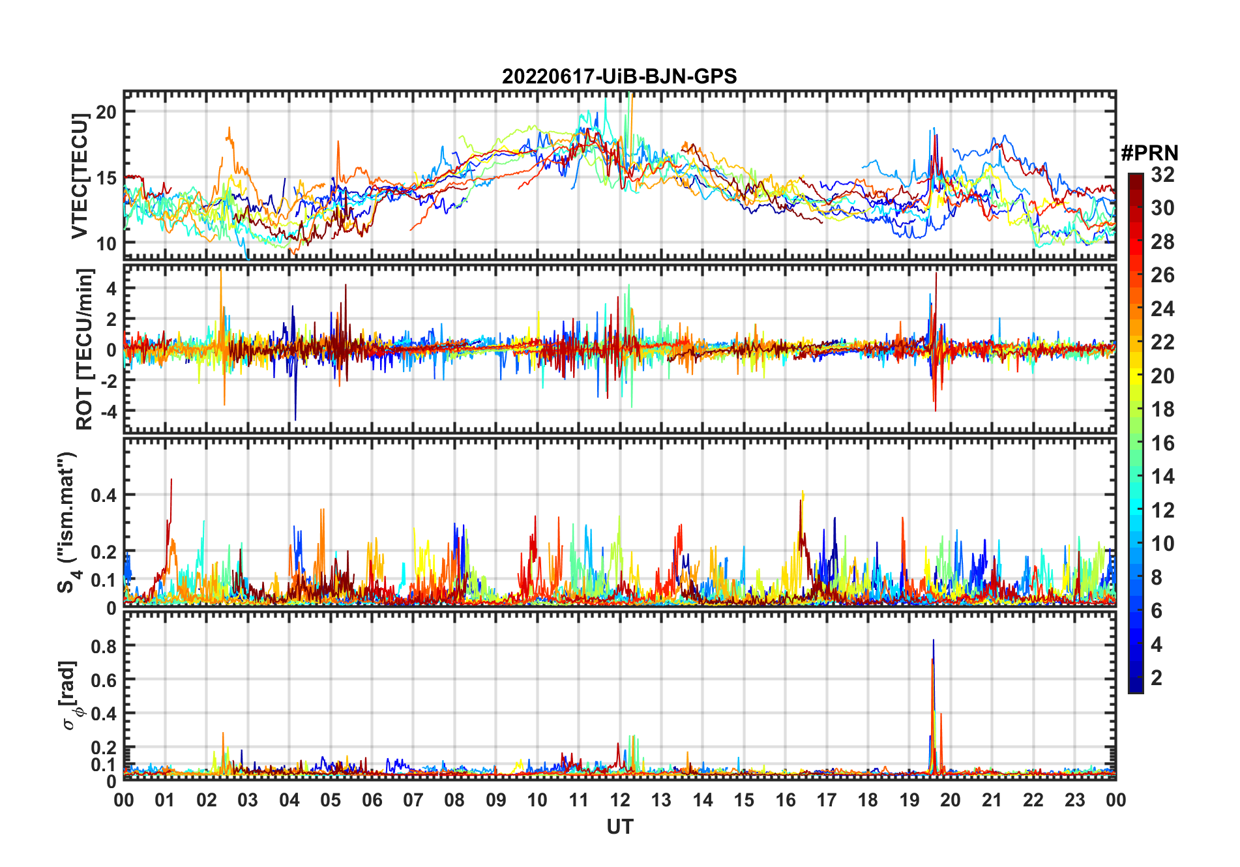Click the S4 ("ism.mat") axis label
Image resolution: width=1240 pixels, height=867 pixels.
[x=68, y=522]
